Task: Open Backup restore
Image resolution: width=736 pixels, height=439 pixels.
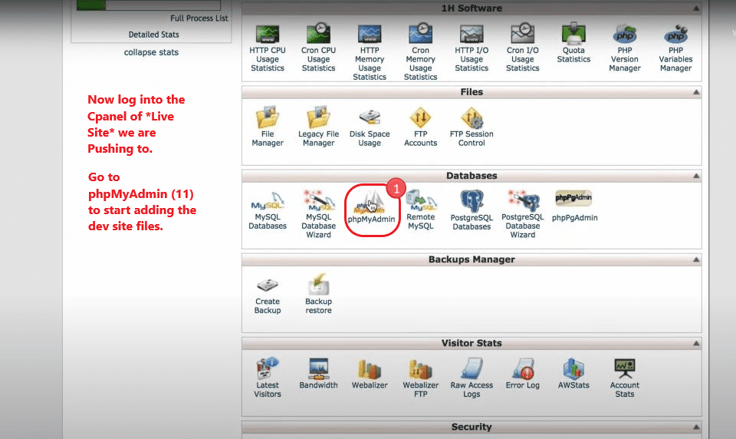Action: [318, 294]
